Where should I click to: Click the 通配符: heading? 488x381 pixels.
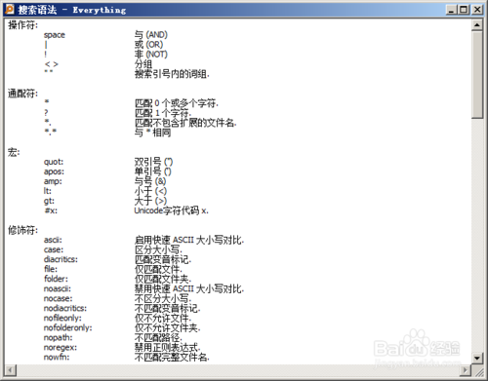[22, 94]
